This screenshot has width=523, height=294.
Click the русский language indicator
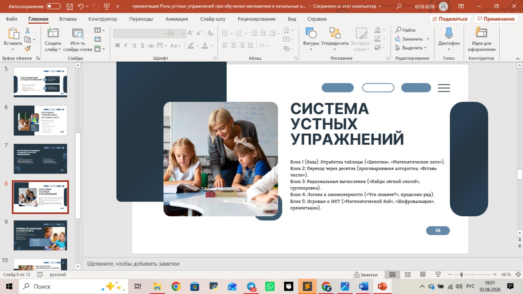(x=58, y=274)
